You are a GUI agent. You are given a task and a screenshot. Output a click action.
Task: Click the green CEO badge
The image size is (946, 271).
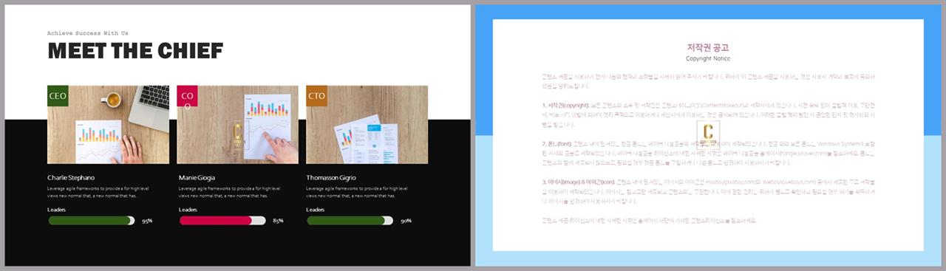58,96
